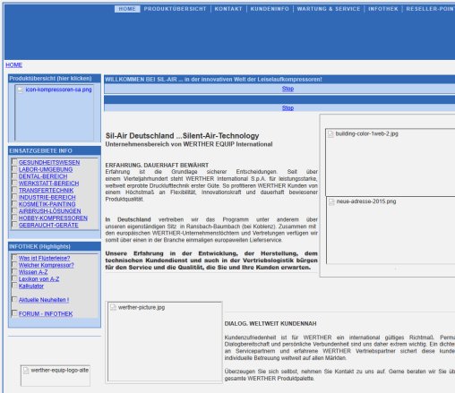Screen dimensions: 455x393
Task: Open the TRANSFERTECHNIK link
Action: [46, 191]
